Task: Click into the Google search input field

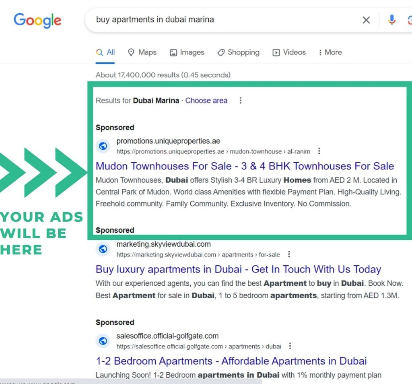Action: (221, 20)
